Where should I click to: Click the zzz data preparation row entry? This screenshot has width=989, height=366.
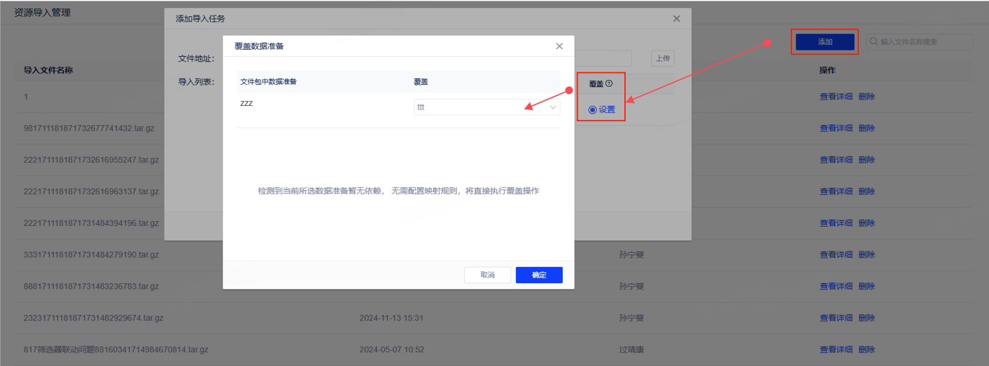coord(247,103)
